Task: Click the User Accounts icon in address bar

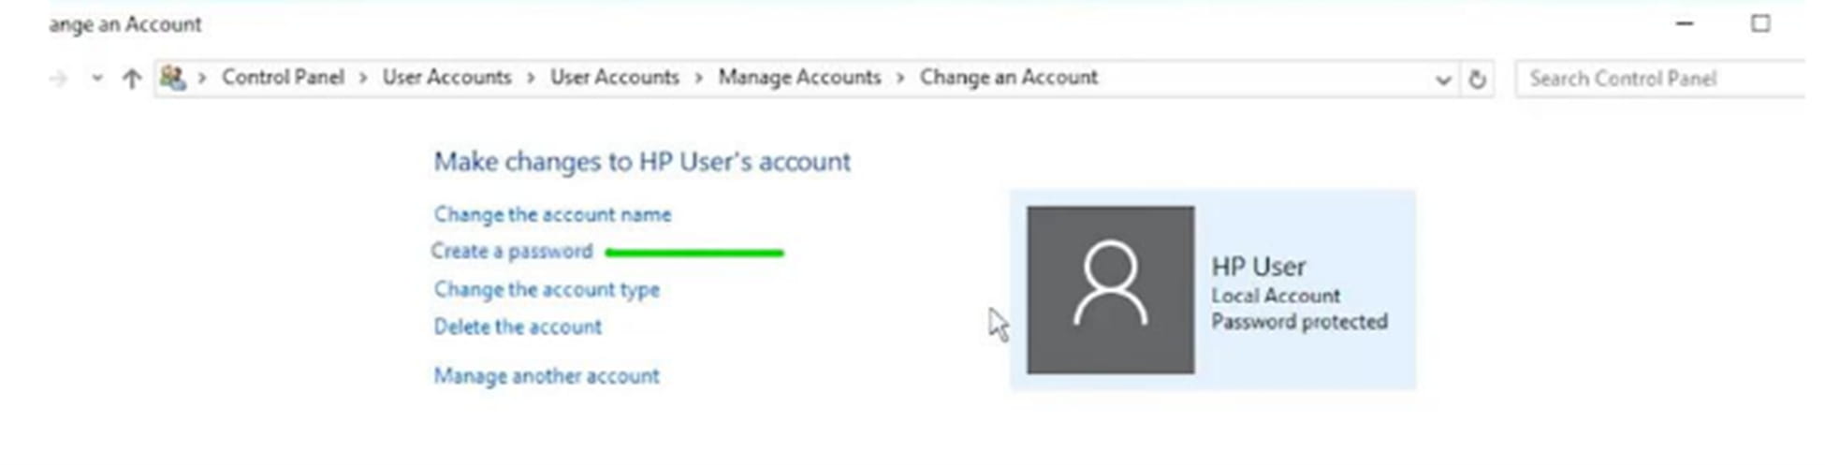Action: tap(172, 78)
